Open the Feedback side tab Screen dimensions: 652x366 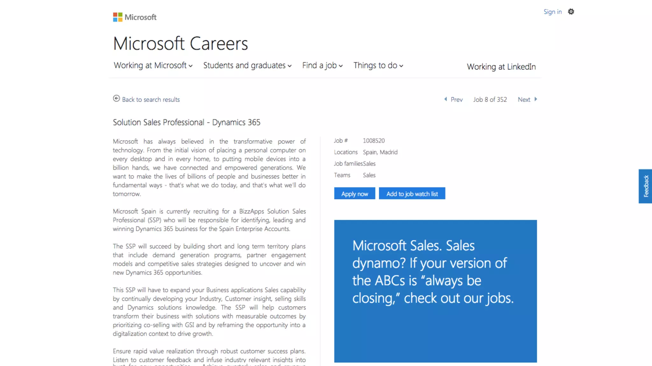[646, 186]
